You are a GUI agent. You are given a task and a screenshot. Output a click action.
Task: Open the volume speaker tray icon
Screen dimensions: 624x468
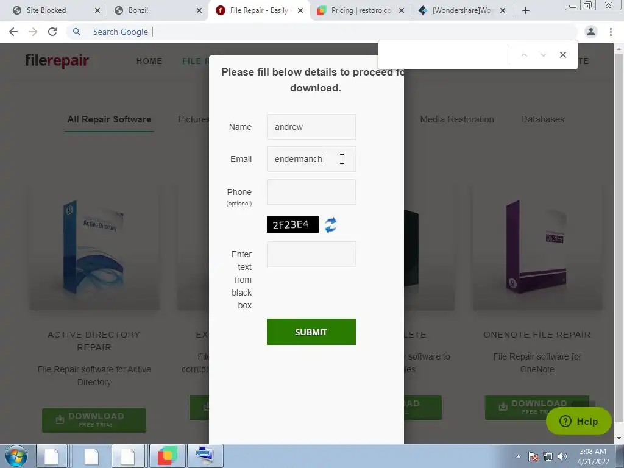click(562, 456)
